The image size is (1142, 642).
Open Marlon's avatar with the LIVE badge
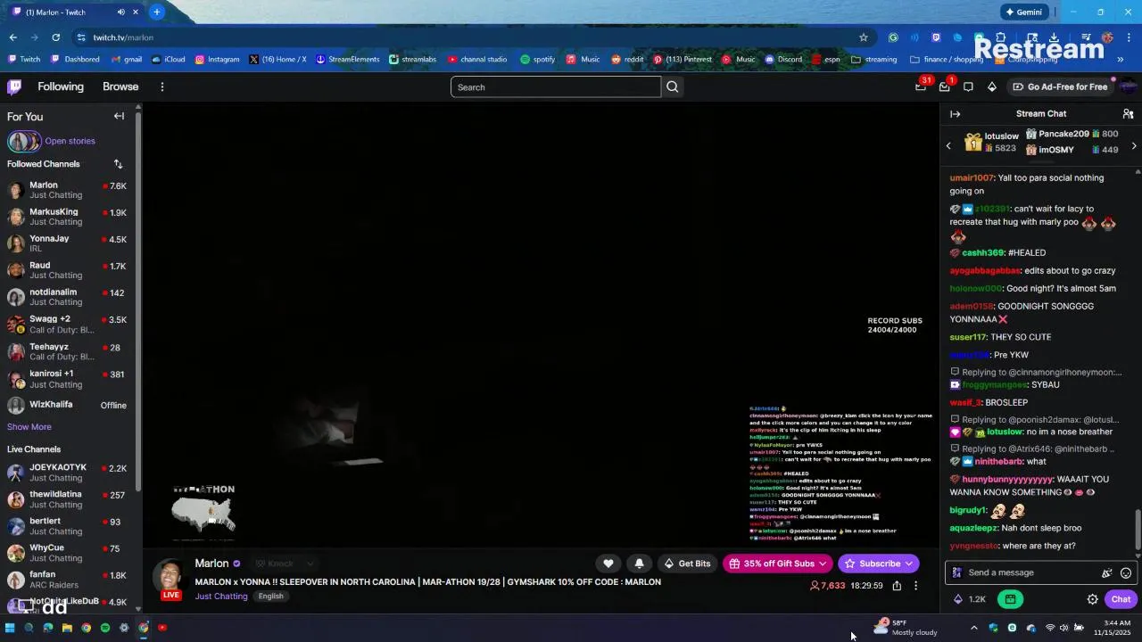(x=170, y=578)
